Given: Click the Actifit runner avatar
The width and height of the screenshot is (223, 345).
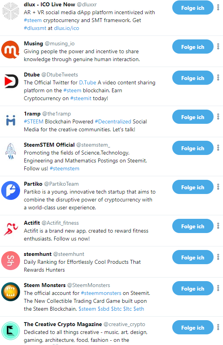Looking at the screenshot, I should (x=11, y=229).
